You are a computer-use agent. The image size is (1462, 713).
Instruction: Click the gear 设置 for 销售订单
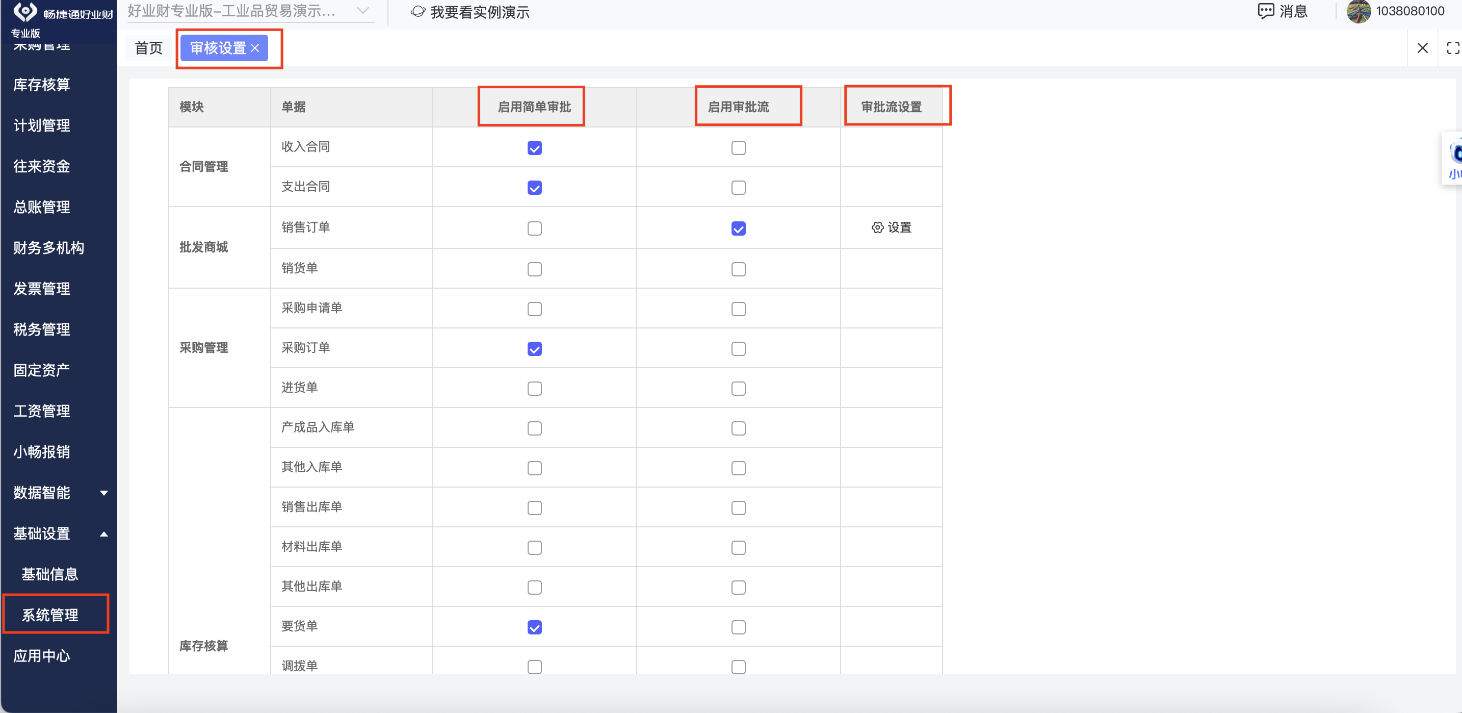pos(891,227)
